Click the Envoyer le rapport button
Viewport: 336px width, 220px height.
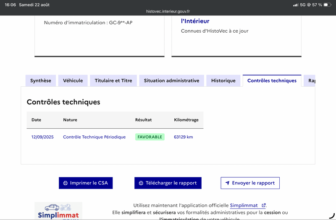click(x=250, y=183)
